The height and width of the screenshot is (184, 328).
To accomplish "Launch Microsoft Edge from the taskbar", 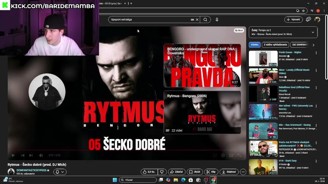I will click(183, 180).
